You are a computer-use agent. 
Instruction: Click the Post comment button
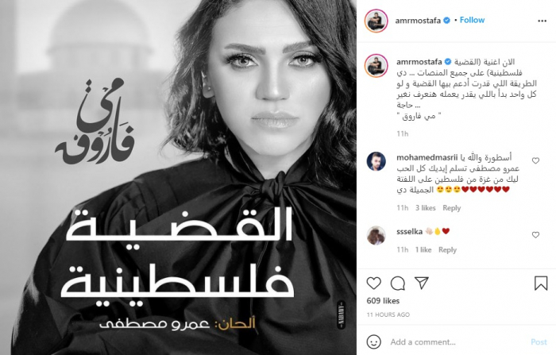[x=539, y=341]
